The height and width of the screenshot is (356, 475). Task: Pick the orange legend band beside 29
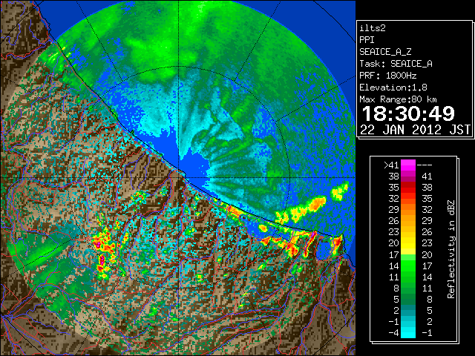point(408,210)
